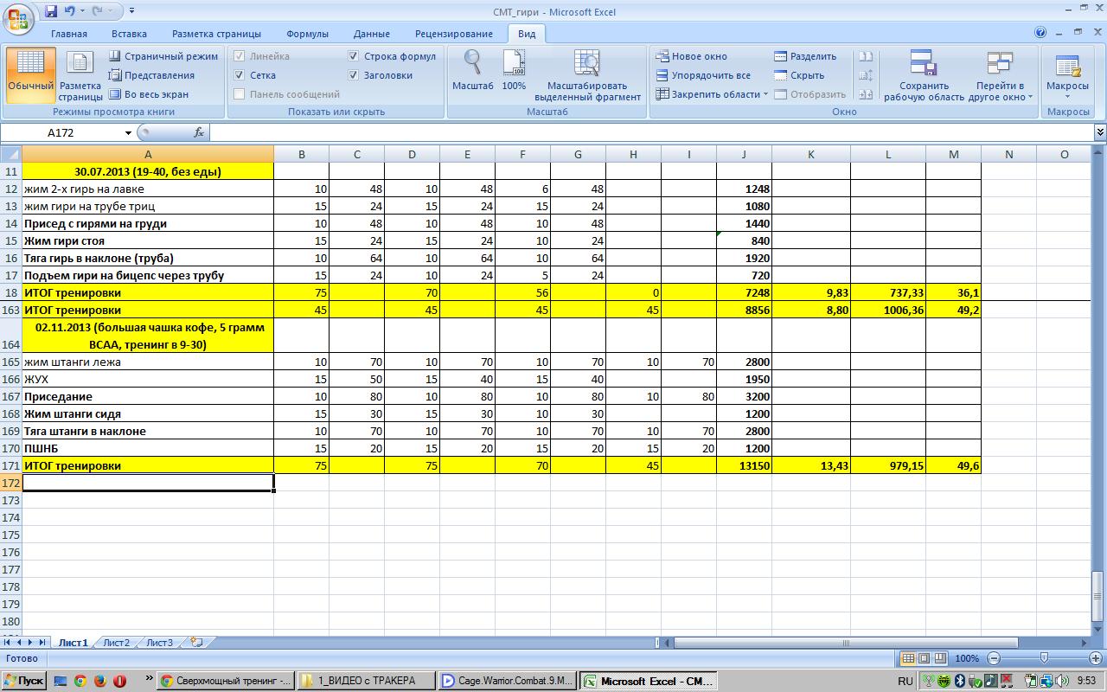Toggle Headings (Заголовки) checkbox
This screenshot has width=1107, height=692.
point(353,75)
